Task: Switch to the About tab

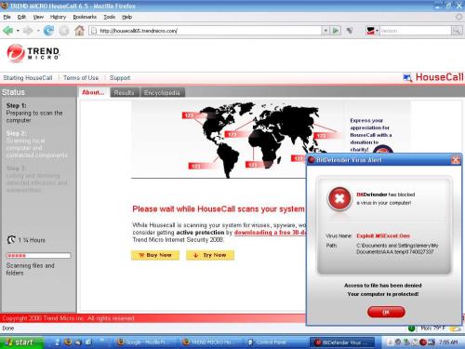Action: pyautogui.click(x=93, y=92)
